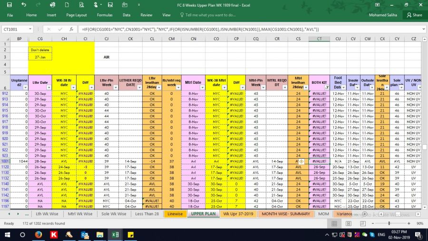Screen dimensions: 428x241
Task: Click the Share button
Action: 414,15
